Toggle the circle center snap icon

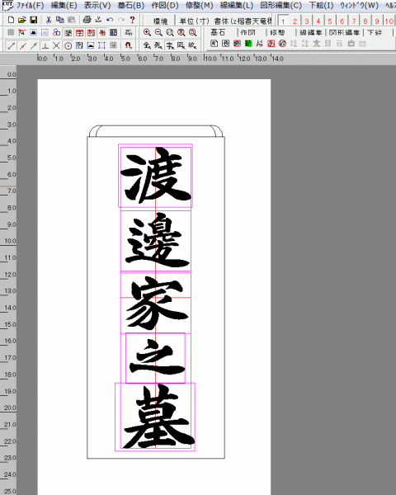[68, 45]
